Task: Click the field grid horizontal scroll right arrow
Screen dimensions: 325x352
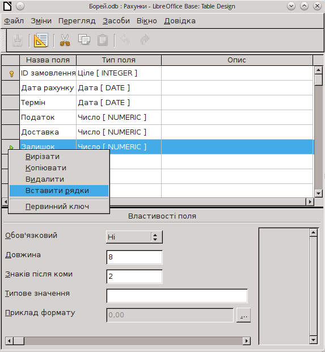Action: (x=310, y=202)
